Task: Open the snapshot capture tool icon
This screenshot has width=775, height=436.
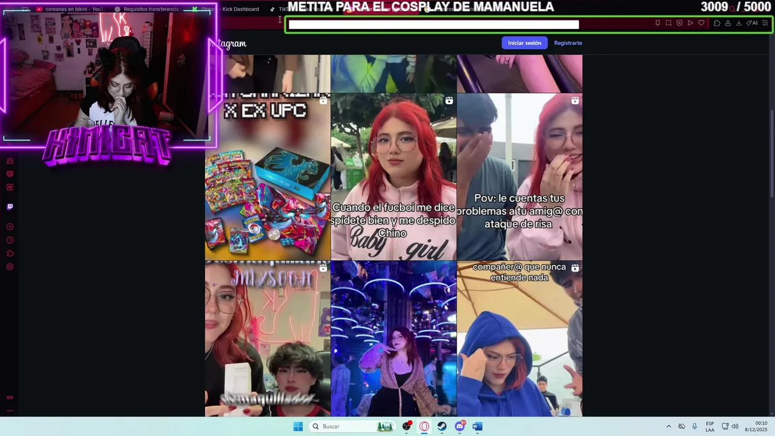Action: tap(668, 23)
